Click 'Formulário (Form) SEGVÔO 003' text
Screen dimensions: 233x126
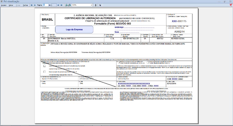pos(113,23)
